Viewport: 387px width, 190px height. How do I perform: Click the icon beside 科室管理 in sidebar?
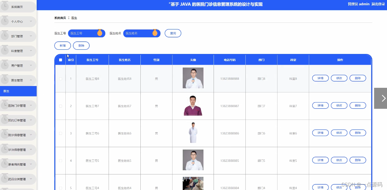click(x=4, y=50)
